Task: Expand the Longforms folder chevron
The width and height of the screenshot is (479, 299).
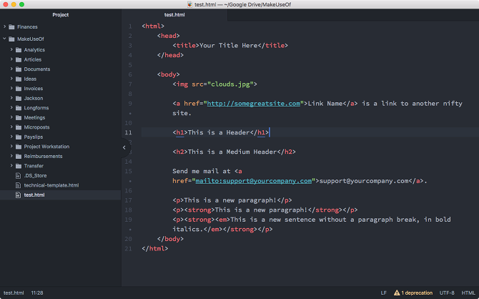Action: click(12, 108)
